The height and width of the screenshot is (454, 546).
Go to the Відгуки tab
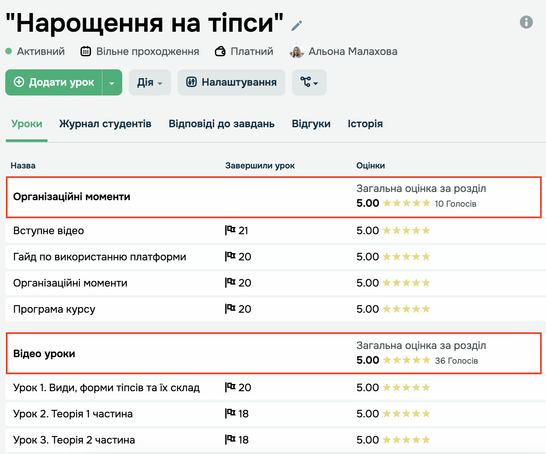[x=311, y=124]
